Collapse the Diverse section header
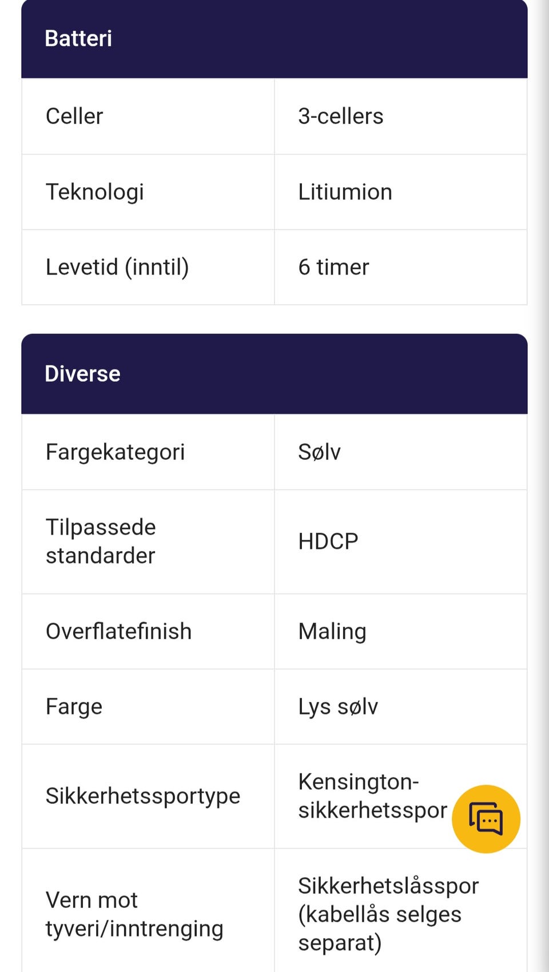Screen dimensions: 549x972 (x=274, y=374)
